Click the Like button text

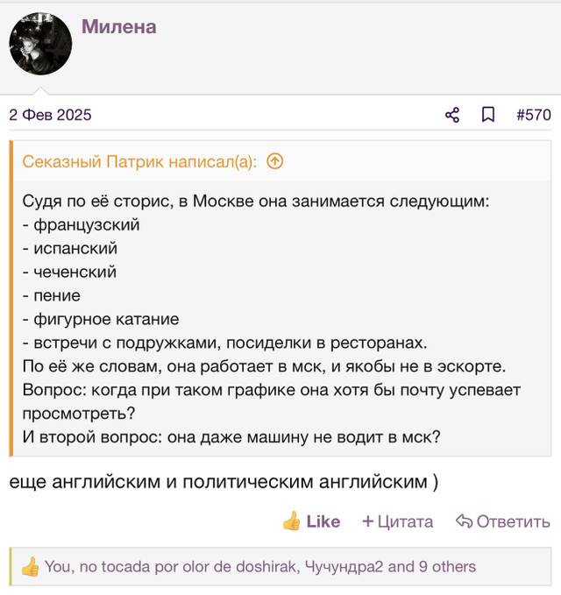(x=323, y=521)
